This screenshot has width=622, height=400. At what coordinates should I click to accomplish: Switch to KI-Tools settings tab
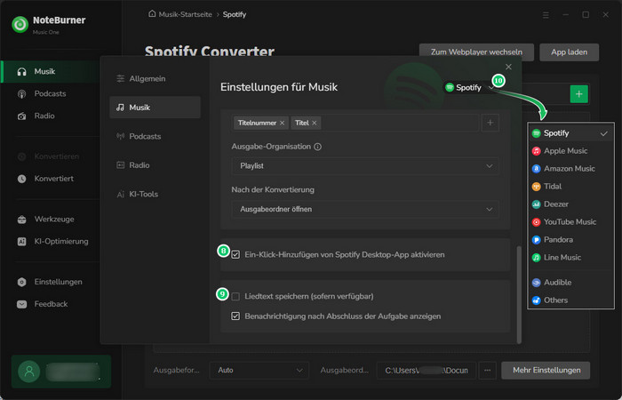(155, 194)
